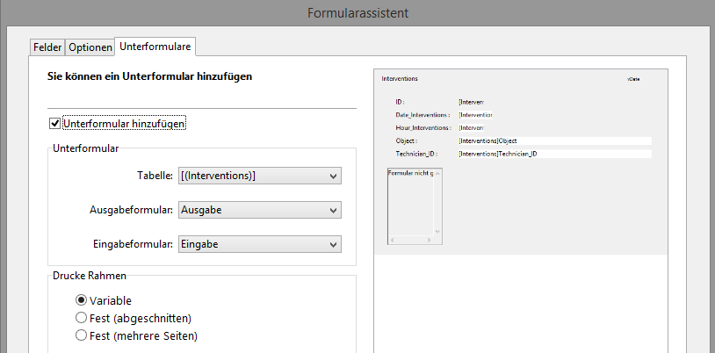Viewport: 715px width, 353px height.
Task: Open the Optionen tab
Action: point(90,46)
